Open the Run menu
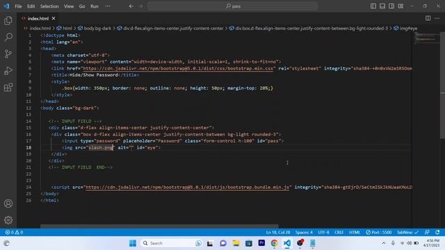Screen dimensions: 445x250 (95, 6)
